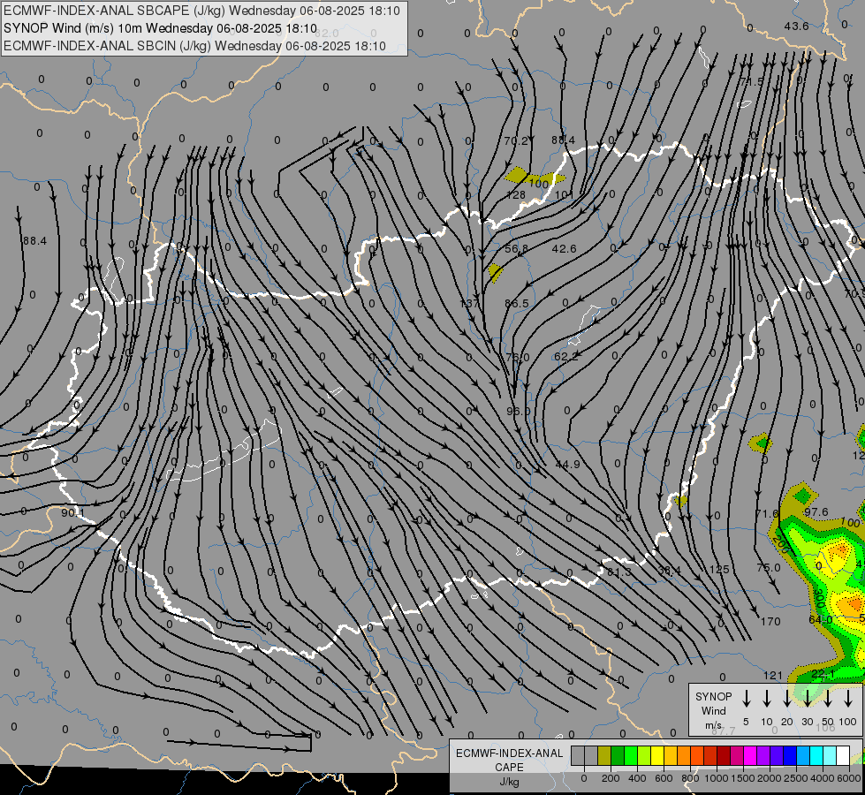
Task: Click the small olive patch below 56.8
Action: pyautogui.click(x=496, y=273)
